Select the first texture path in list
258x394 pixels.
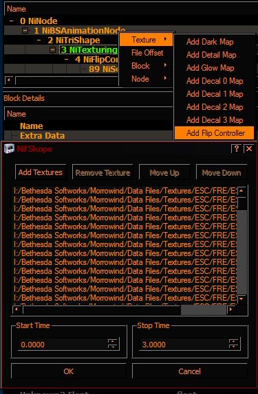(x=125, y=191)
